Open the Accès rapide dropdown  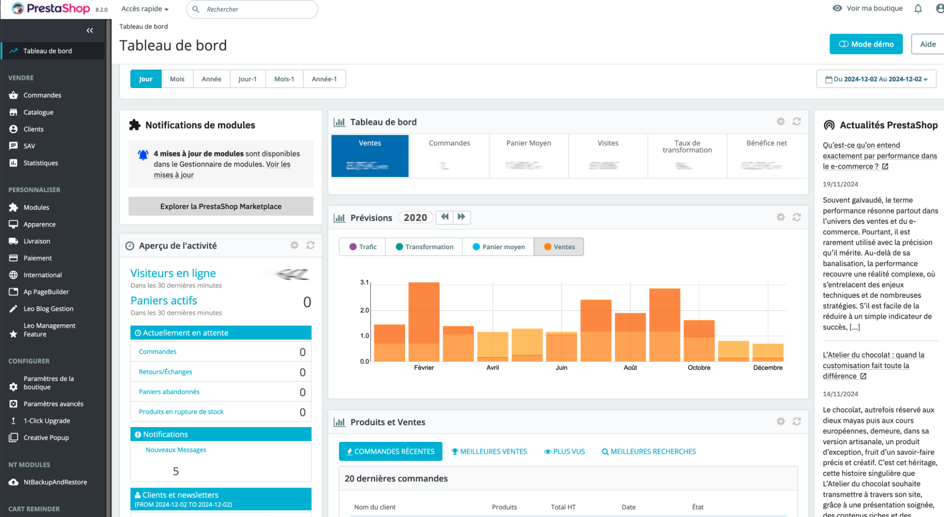(x=145, y=9)
